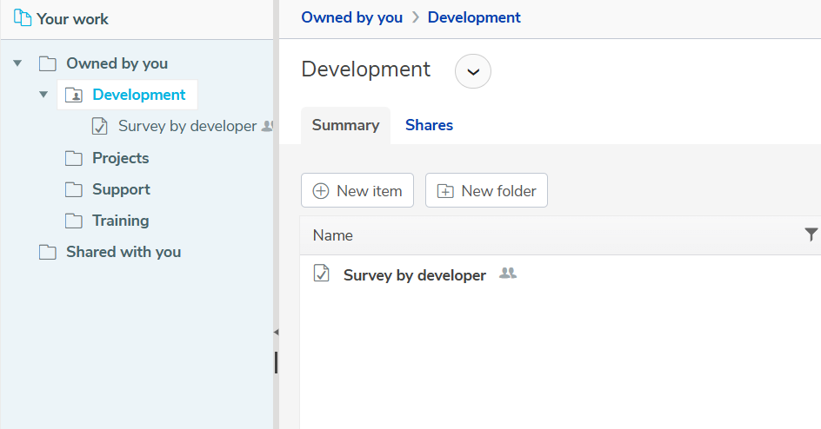Collapse the sidebar using the splitter arrow
Image resolution: width=821 pixels, height=429 pixels.
click(x=276, y=333)
